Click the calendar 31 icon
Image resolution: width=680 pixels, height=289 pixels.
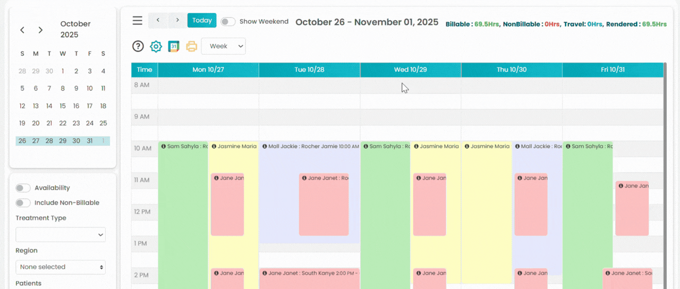point(174,46)
